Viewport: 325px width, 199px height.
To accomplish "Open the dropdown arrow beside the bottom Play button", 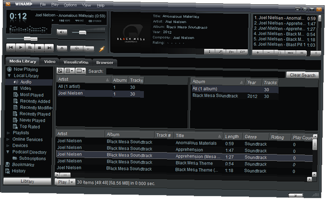I will pos(72,182).
